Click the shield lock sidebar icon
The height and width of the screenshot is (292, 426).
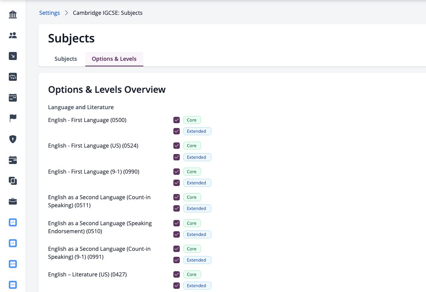pyautogui.click(x=13, y=139)
